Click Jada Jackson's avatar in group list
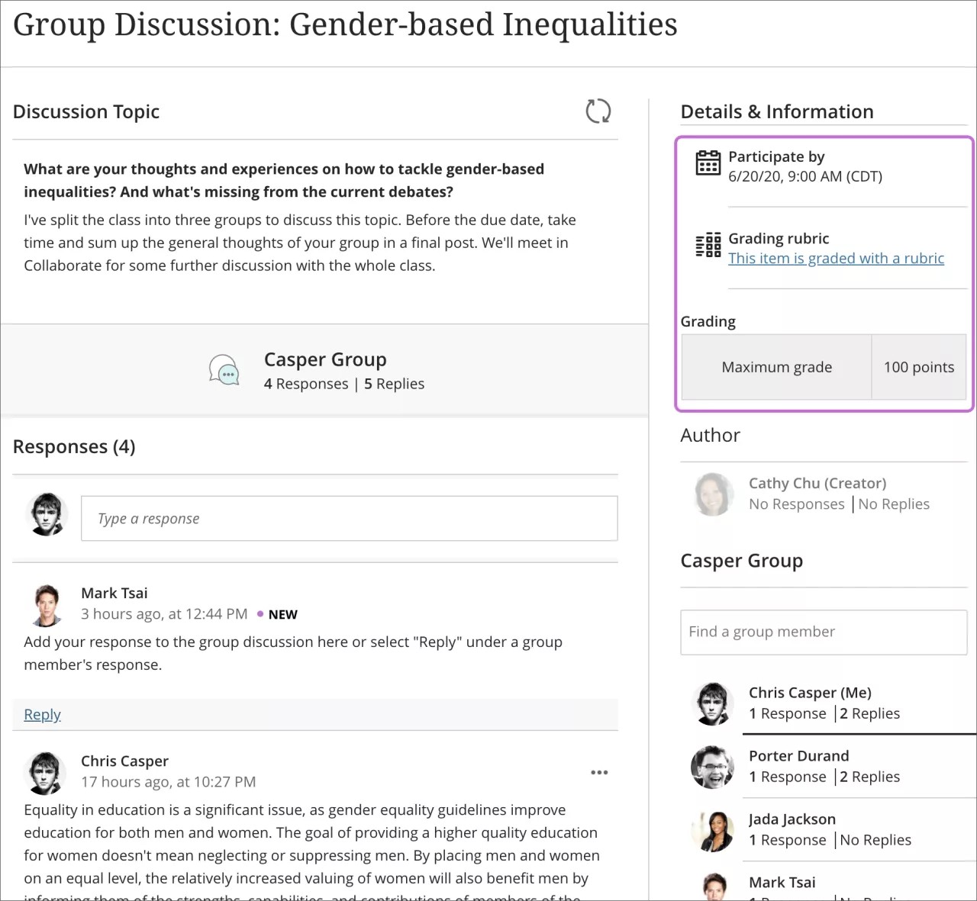Image resolution: width=977 pixels, height=901 pixels. [x=712, y=830]
